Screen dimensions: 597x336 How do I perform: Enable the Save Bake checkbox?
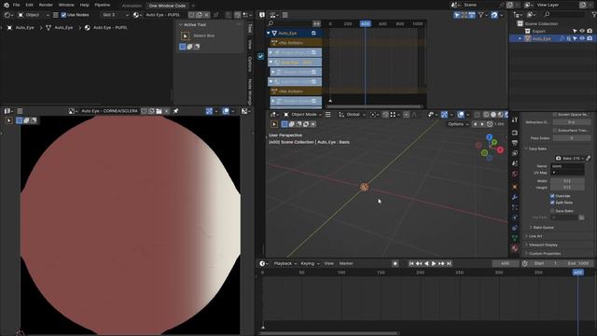[x=552, y=211]
